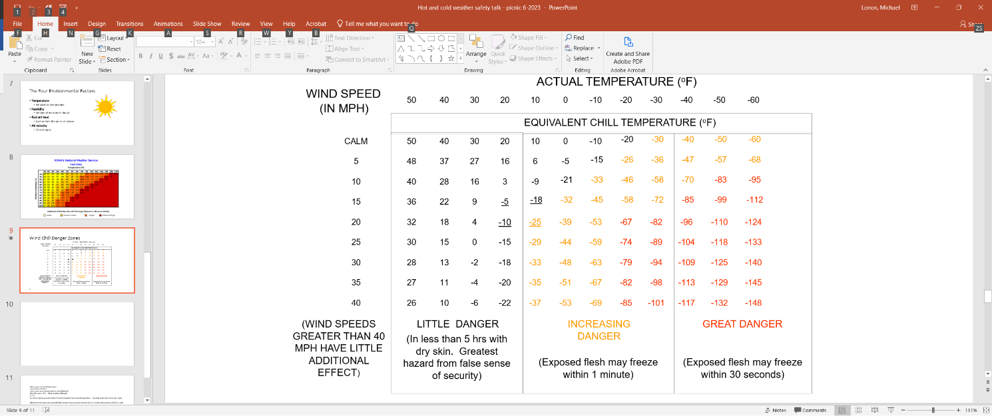Open the font name combo box
Image resolution: width=992 pixels, height=416 pixels.
(x=164, y=41)
